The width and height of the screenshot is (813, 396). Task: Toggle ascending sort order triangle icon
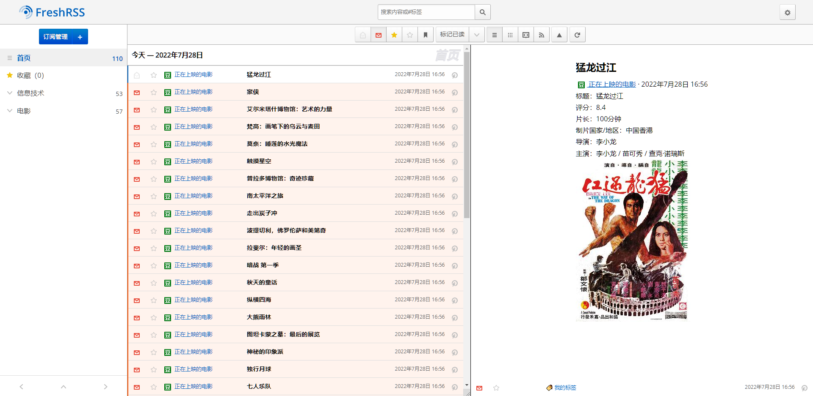(559, 35)
